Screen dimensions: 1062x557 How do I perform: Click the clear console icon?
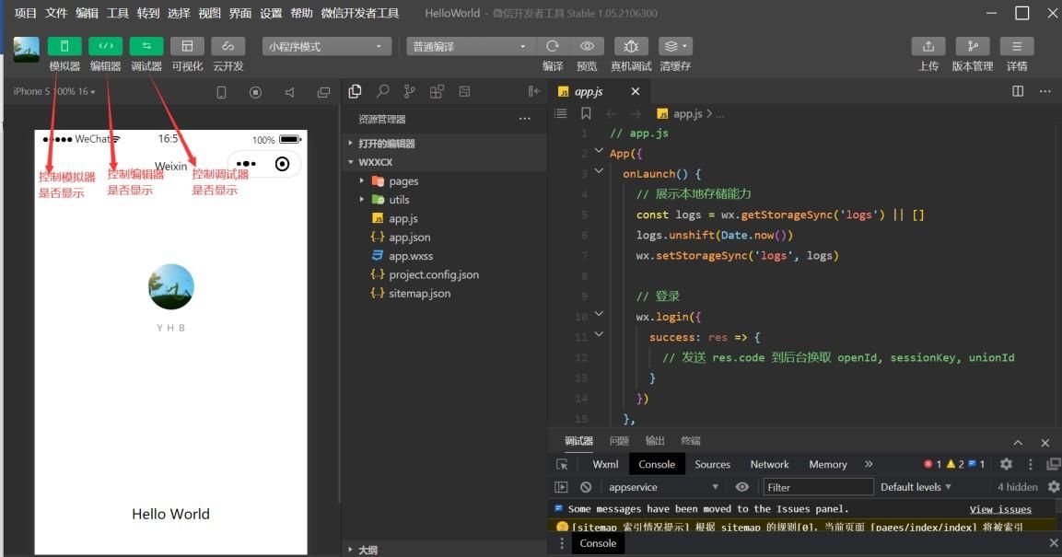pos(586,487)
